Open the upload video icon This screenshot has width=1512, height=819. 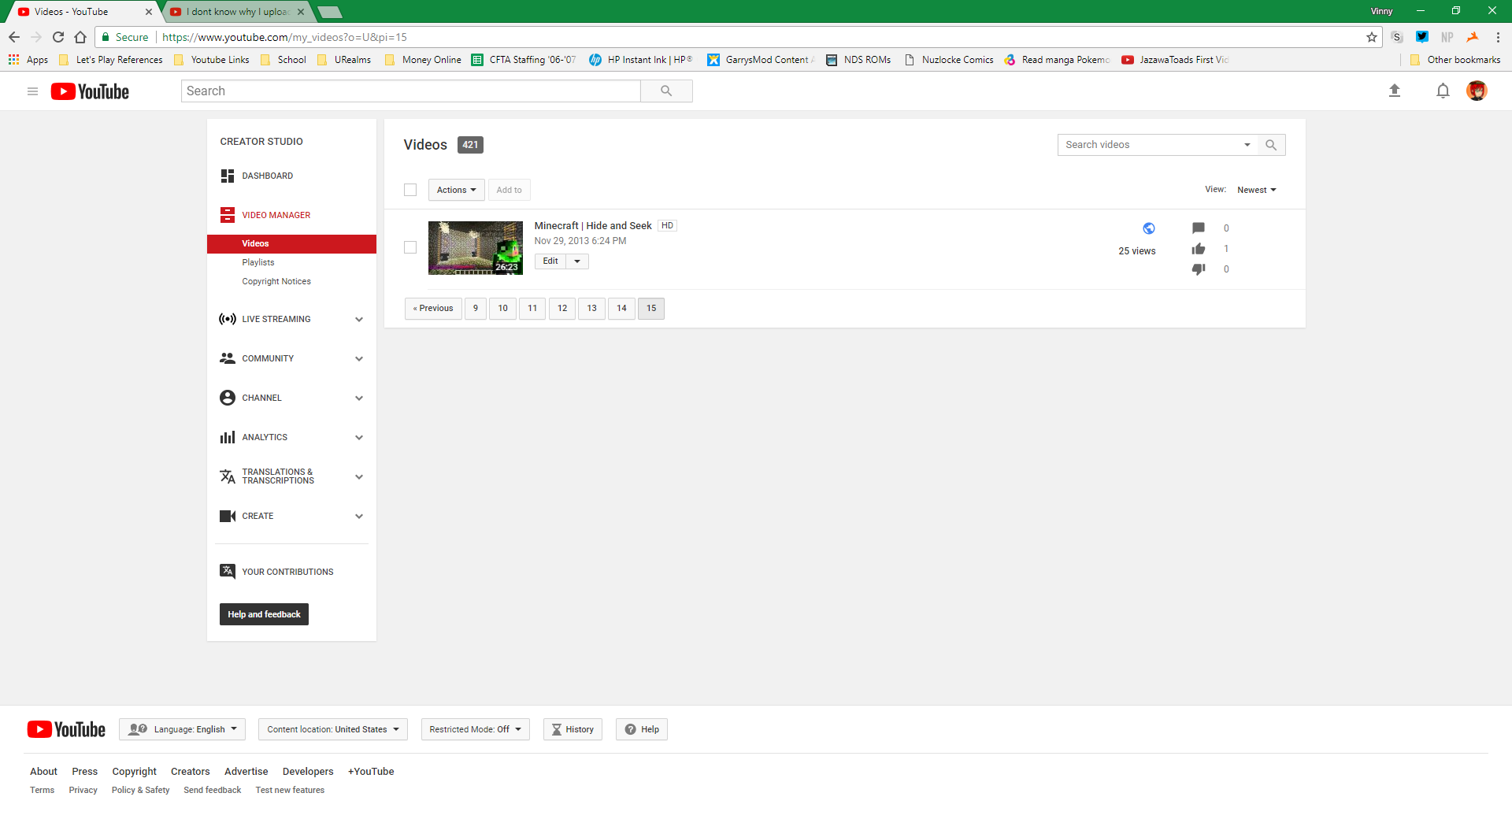point(1394,91)
